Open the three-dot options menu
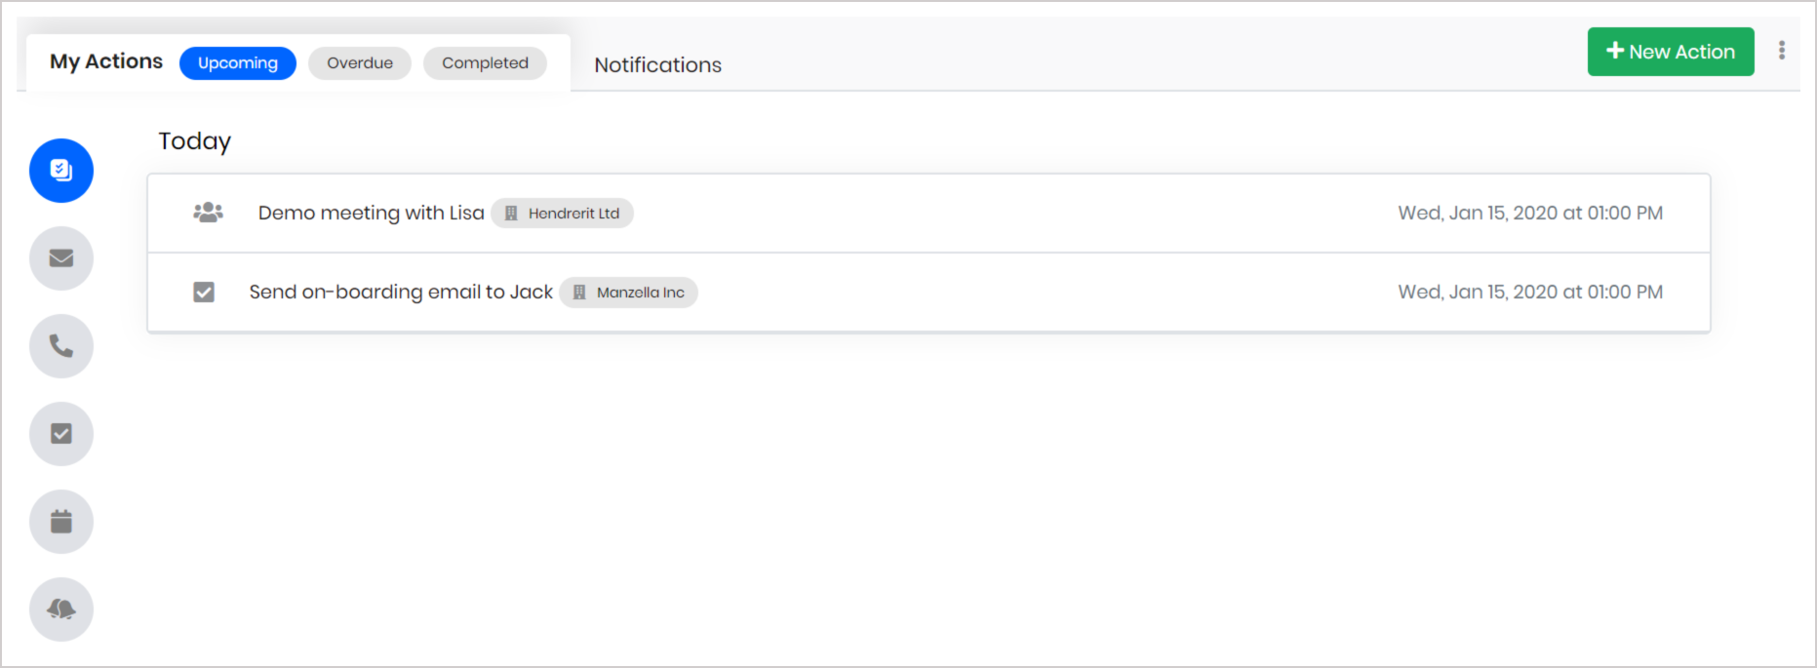Viewport: 1817px width, 668px height. (1782, 51)
